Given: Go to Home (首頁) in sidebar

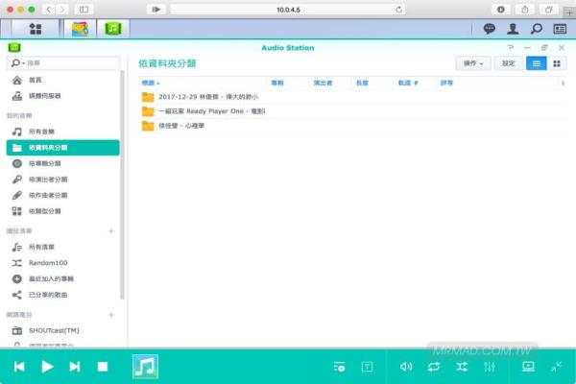Looking at the screenshot, I should [62, 80].
